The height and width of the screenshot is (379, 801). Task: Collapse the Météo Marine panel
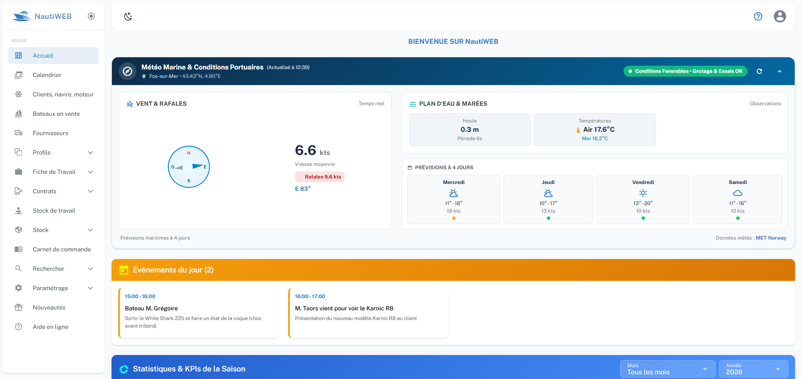(x=780, y=71)
